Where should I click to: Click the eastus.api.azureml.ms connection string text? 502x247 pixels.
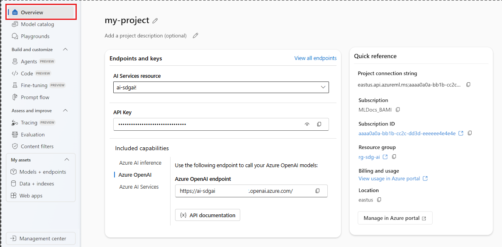click(409, 85)
